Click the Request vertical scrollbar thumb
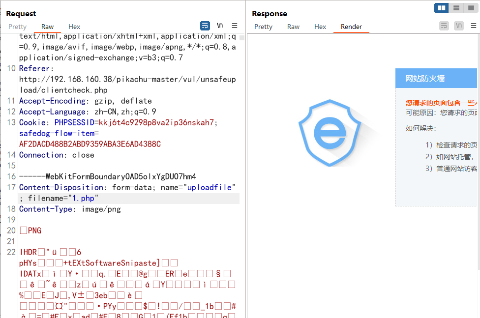Viewport: 480px width, 318px height. [x=242, y=38]
